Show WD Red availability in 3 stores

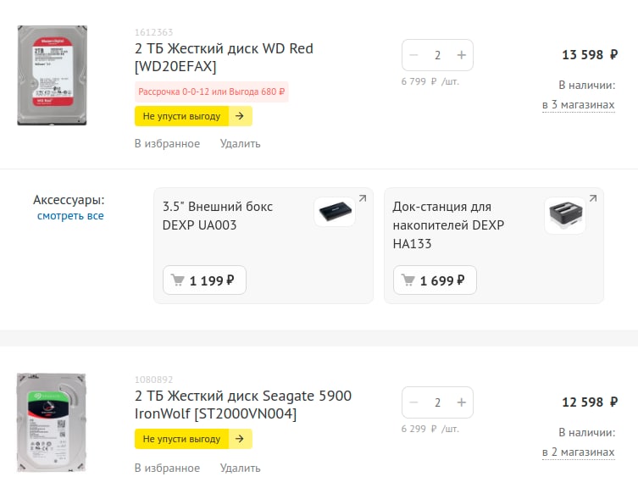[578, 104]
